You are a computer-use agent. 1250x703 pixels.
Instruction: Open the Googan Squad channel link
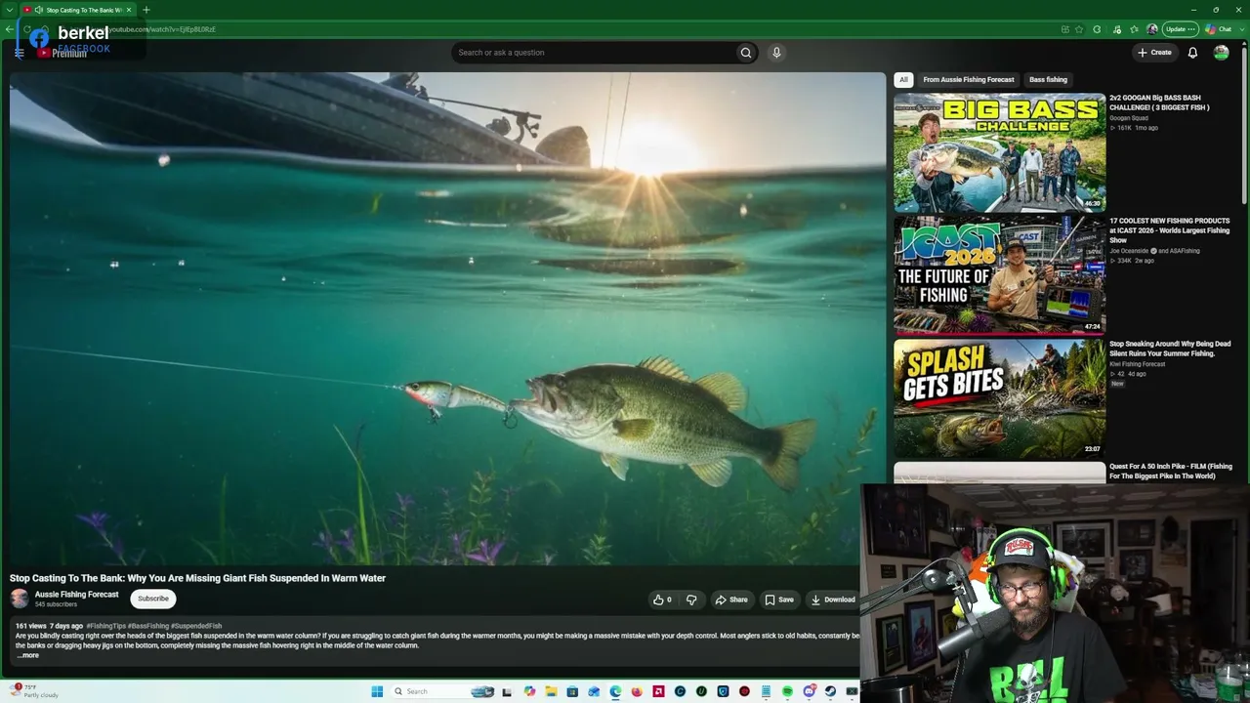tap(1129, 118)
